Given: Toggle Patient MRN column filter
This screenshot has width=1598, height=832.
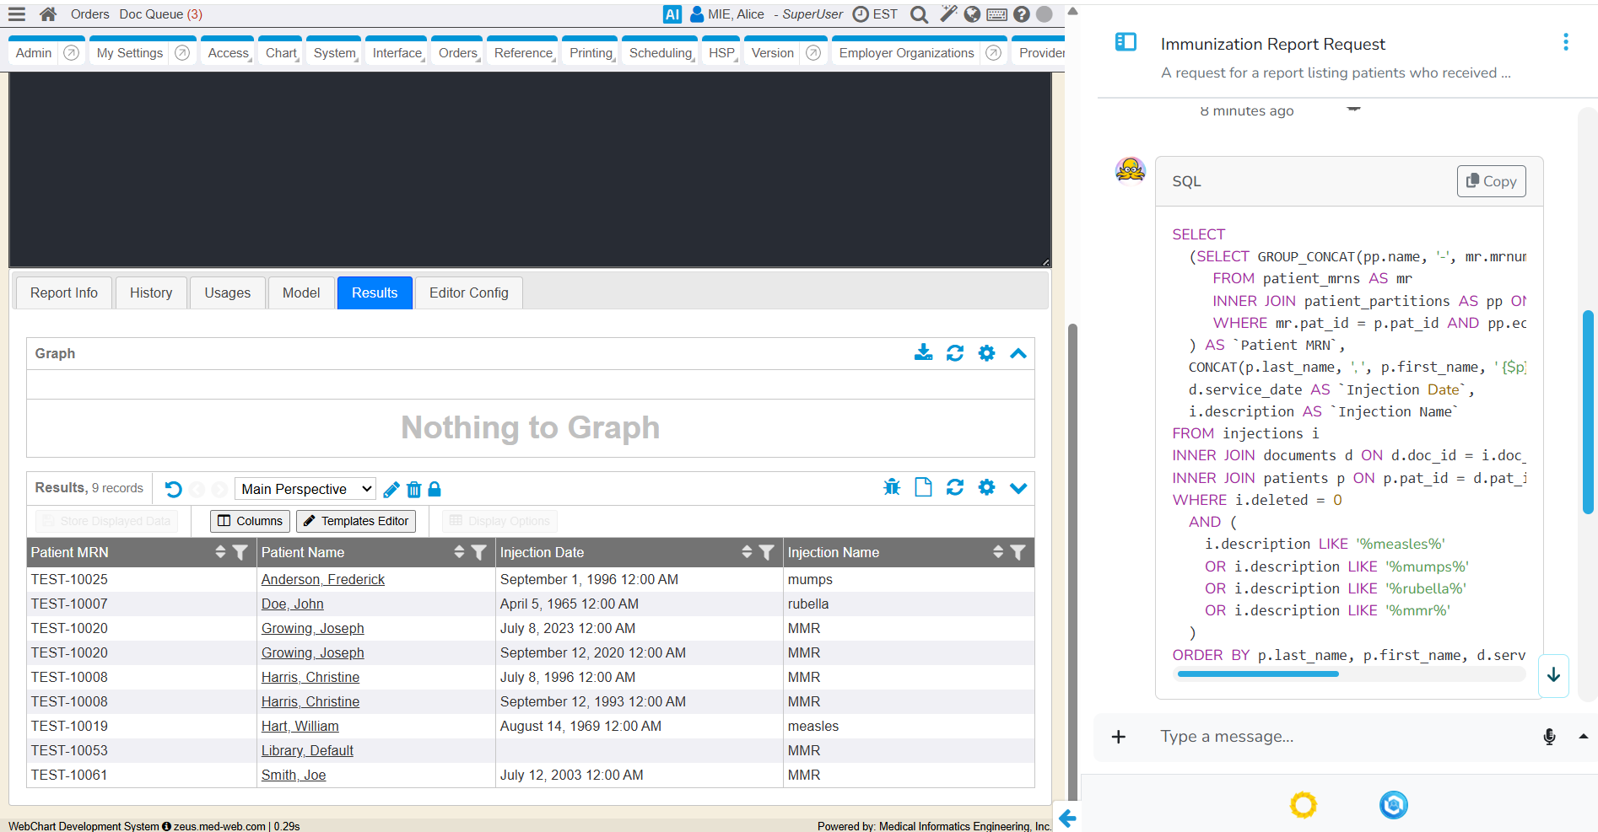Looking at the screenshot, I should pyautogui.click(x=240, y=552).
